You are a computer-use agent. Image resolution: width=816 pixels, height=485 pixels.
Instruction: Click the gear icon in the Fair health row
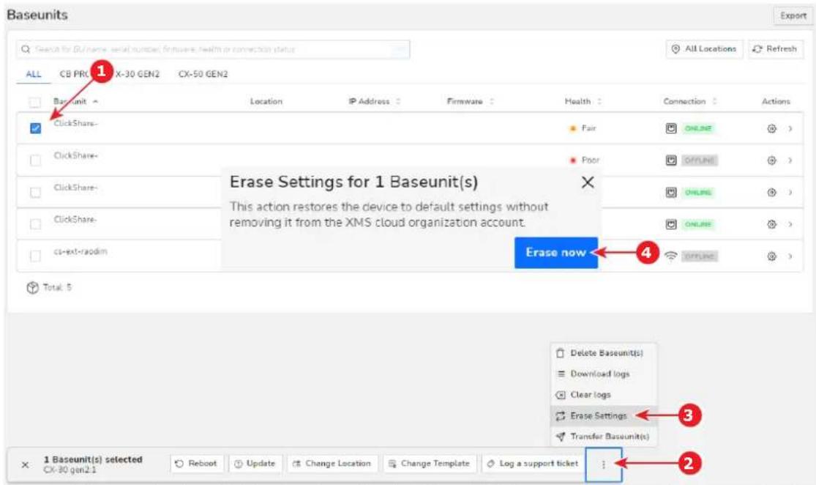pyautogui.click(x=772, y=129)
